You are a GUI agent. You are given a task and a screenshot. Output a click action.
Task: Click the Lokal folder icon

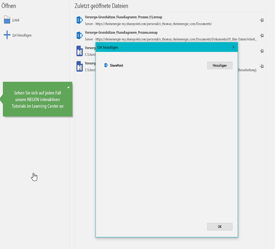pyautogui.click(x=7, y=20)
